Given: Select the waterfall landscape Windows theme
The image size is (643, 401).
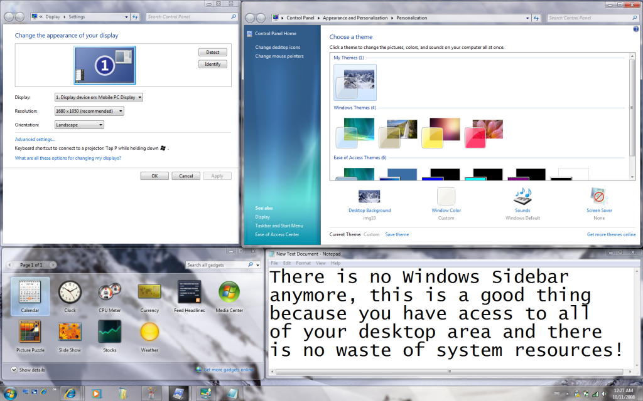Looking at the screenshot, I should pyautogui.click(x=397, y=133).
